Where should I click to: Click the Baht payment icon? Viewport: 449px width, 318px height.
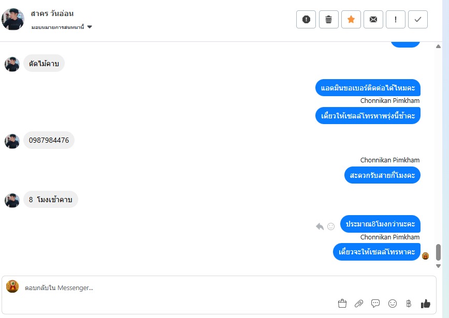pyautogui.click(x=409, y=304)
